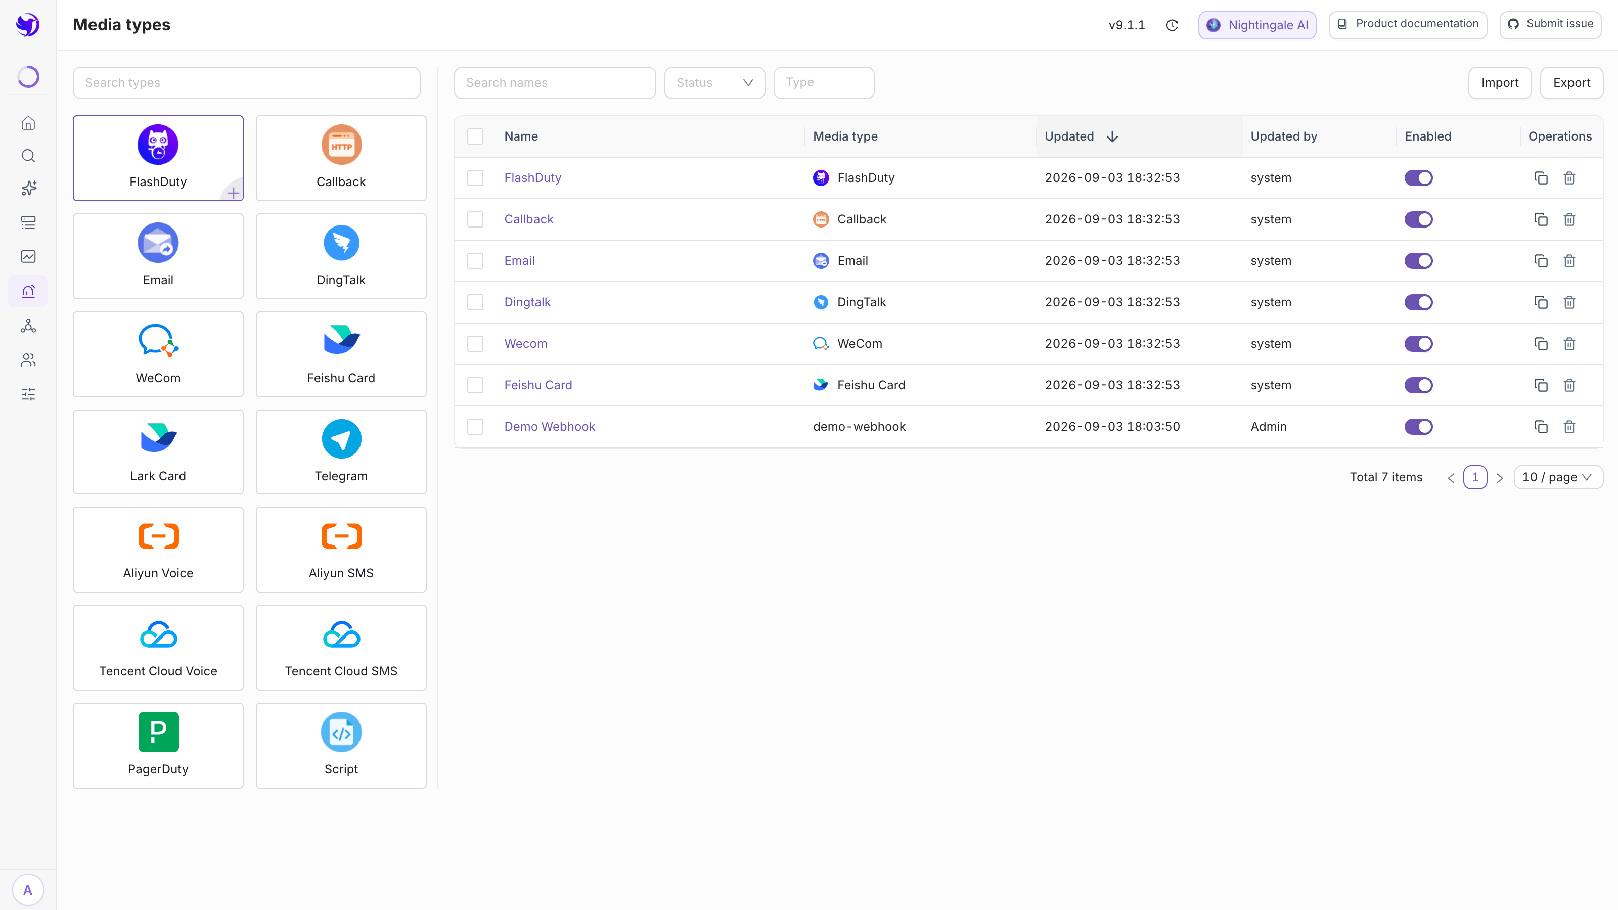Copy the Demo Webhook row
Image resolution: width=1618 pixels, height=910 pixels.
coord(1541,426)
